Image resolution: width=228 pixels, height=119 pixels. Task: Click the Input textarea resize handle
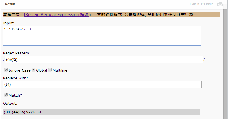(x=199, y=44)
